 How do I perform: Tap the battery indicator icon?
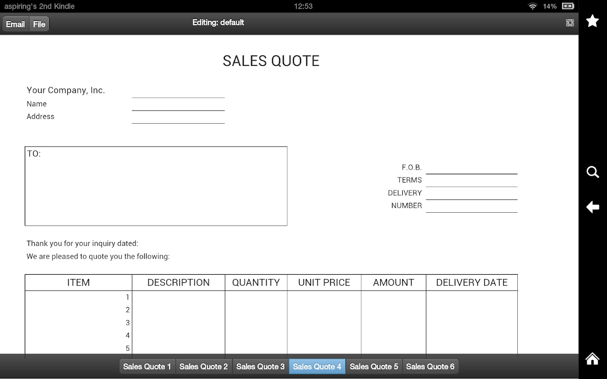568,6
